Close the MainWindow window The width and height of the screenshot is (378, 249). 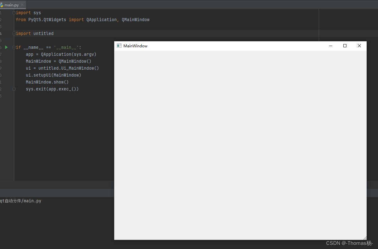[x=359, y=46]
